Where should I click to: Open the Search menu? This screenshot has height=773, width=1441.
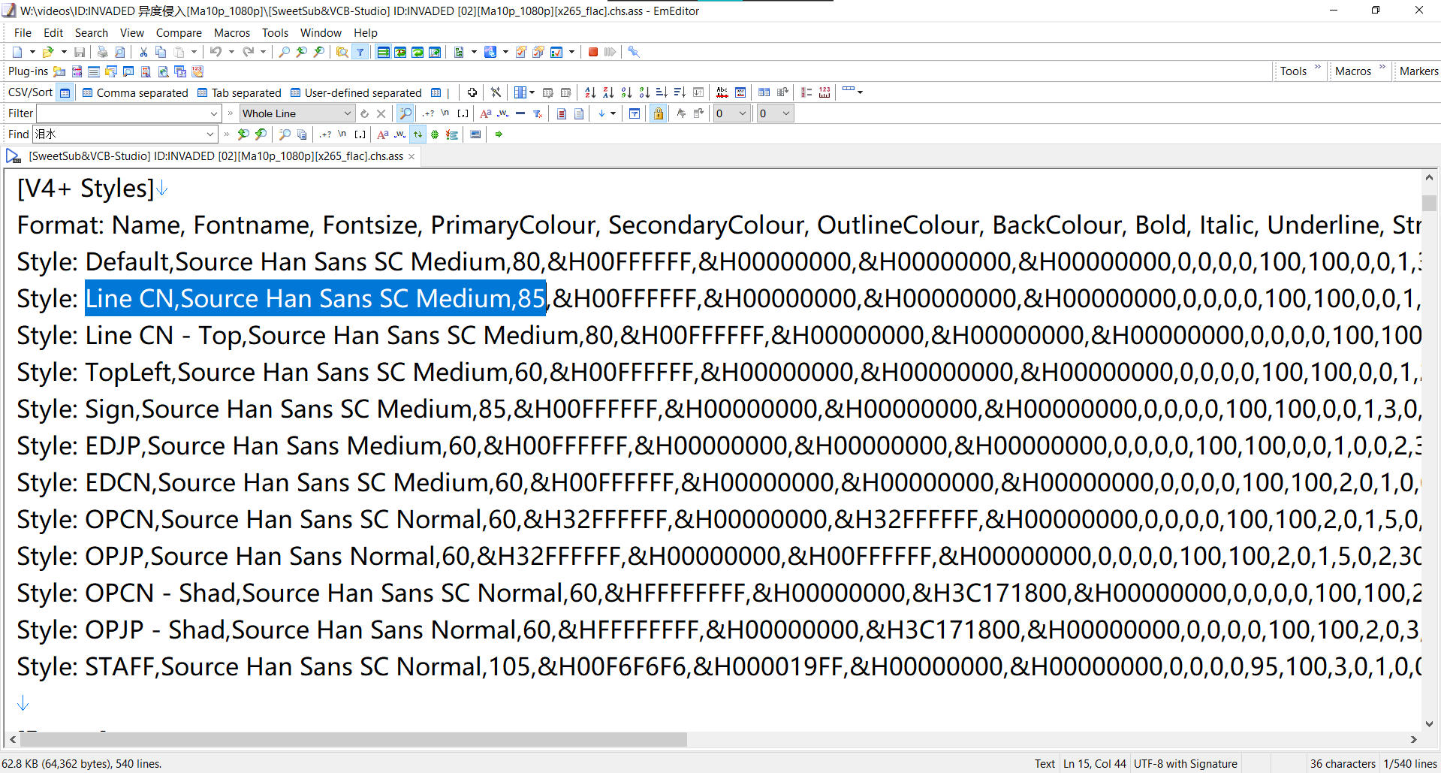(x=92, y=32)
